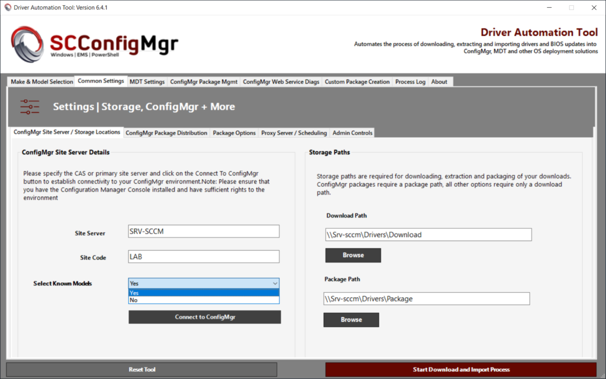606x379 pixels.
Task: Open ConfigMgr Package Distribution subtab
Action: 166,133
